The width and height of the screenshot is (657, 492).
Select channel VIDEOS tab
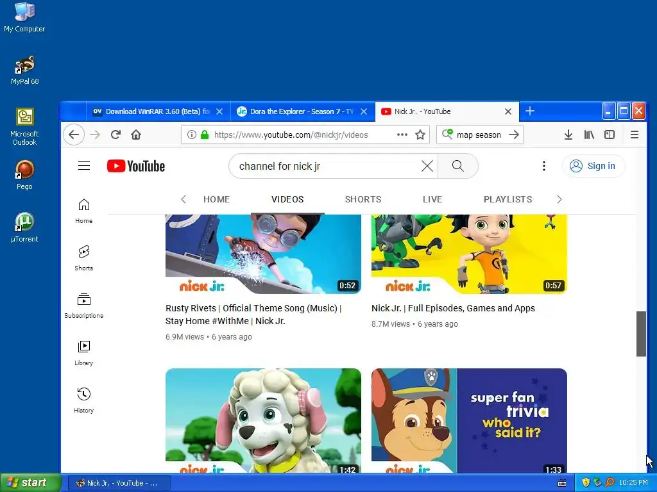point(287,200)
